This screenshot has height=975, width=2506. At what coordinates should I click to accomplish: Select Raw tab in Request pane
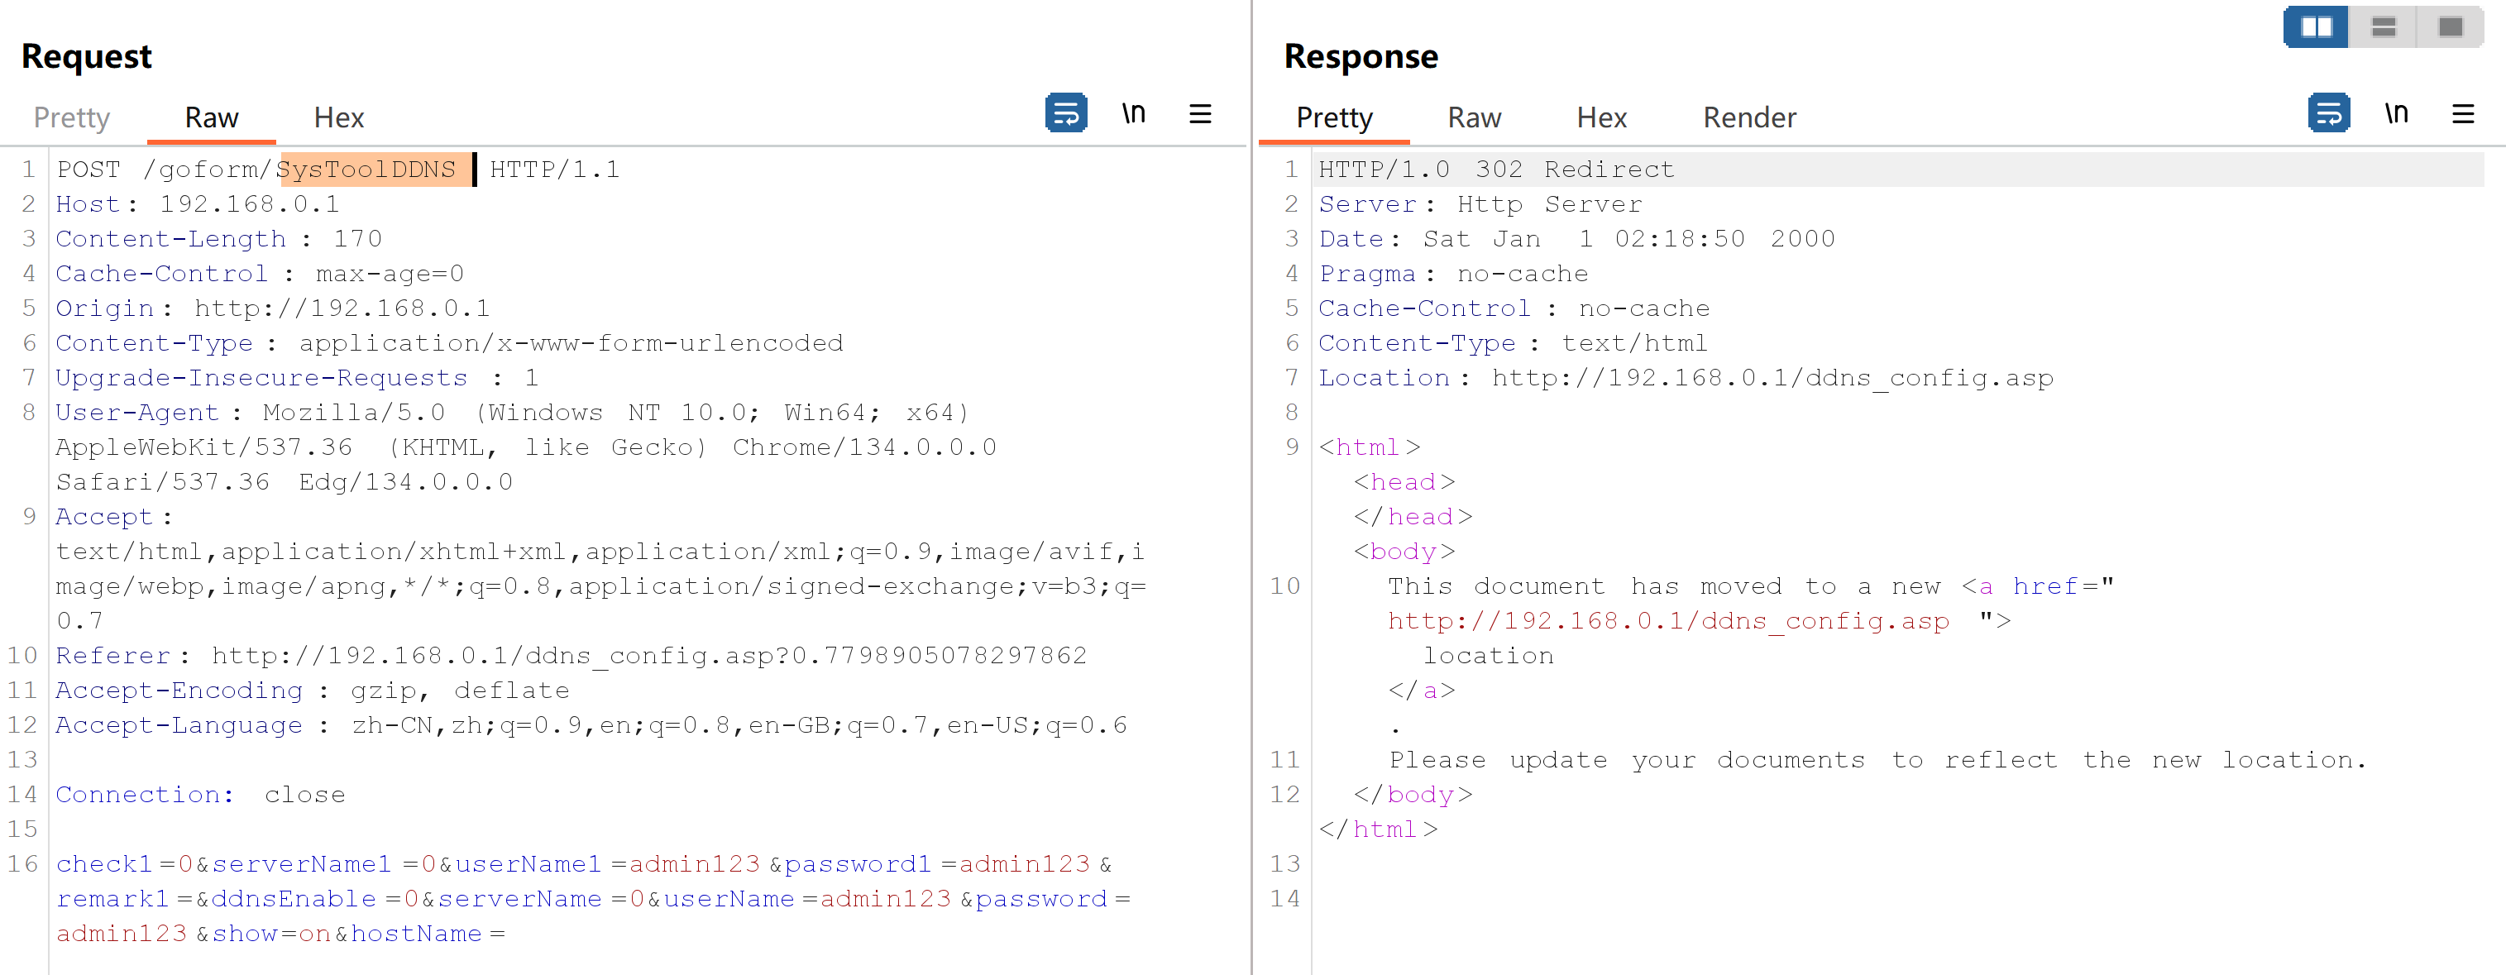pyautogui.click(x=211, y=117)
